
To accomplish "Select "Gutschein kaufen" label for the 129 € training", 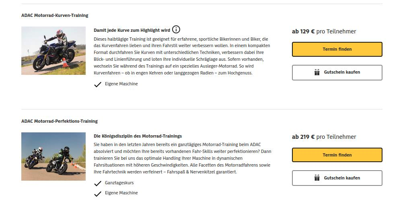I will coord(342,72).
